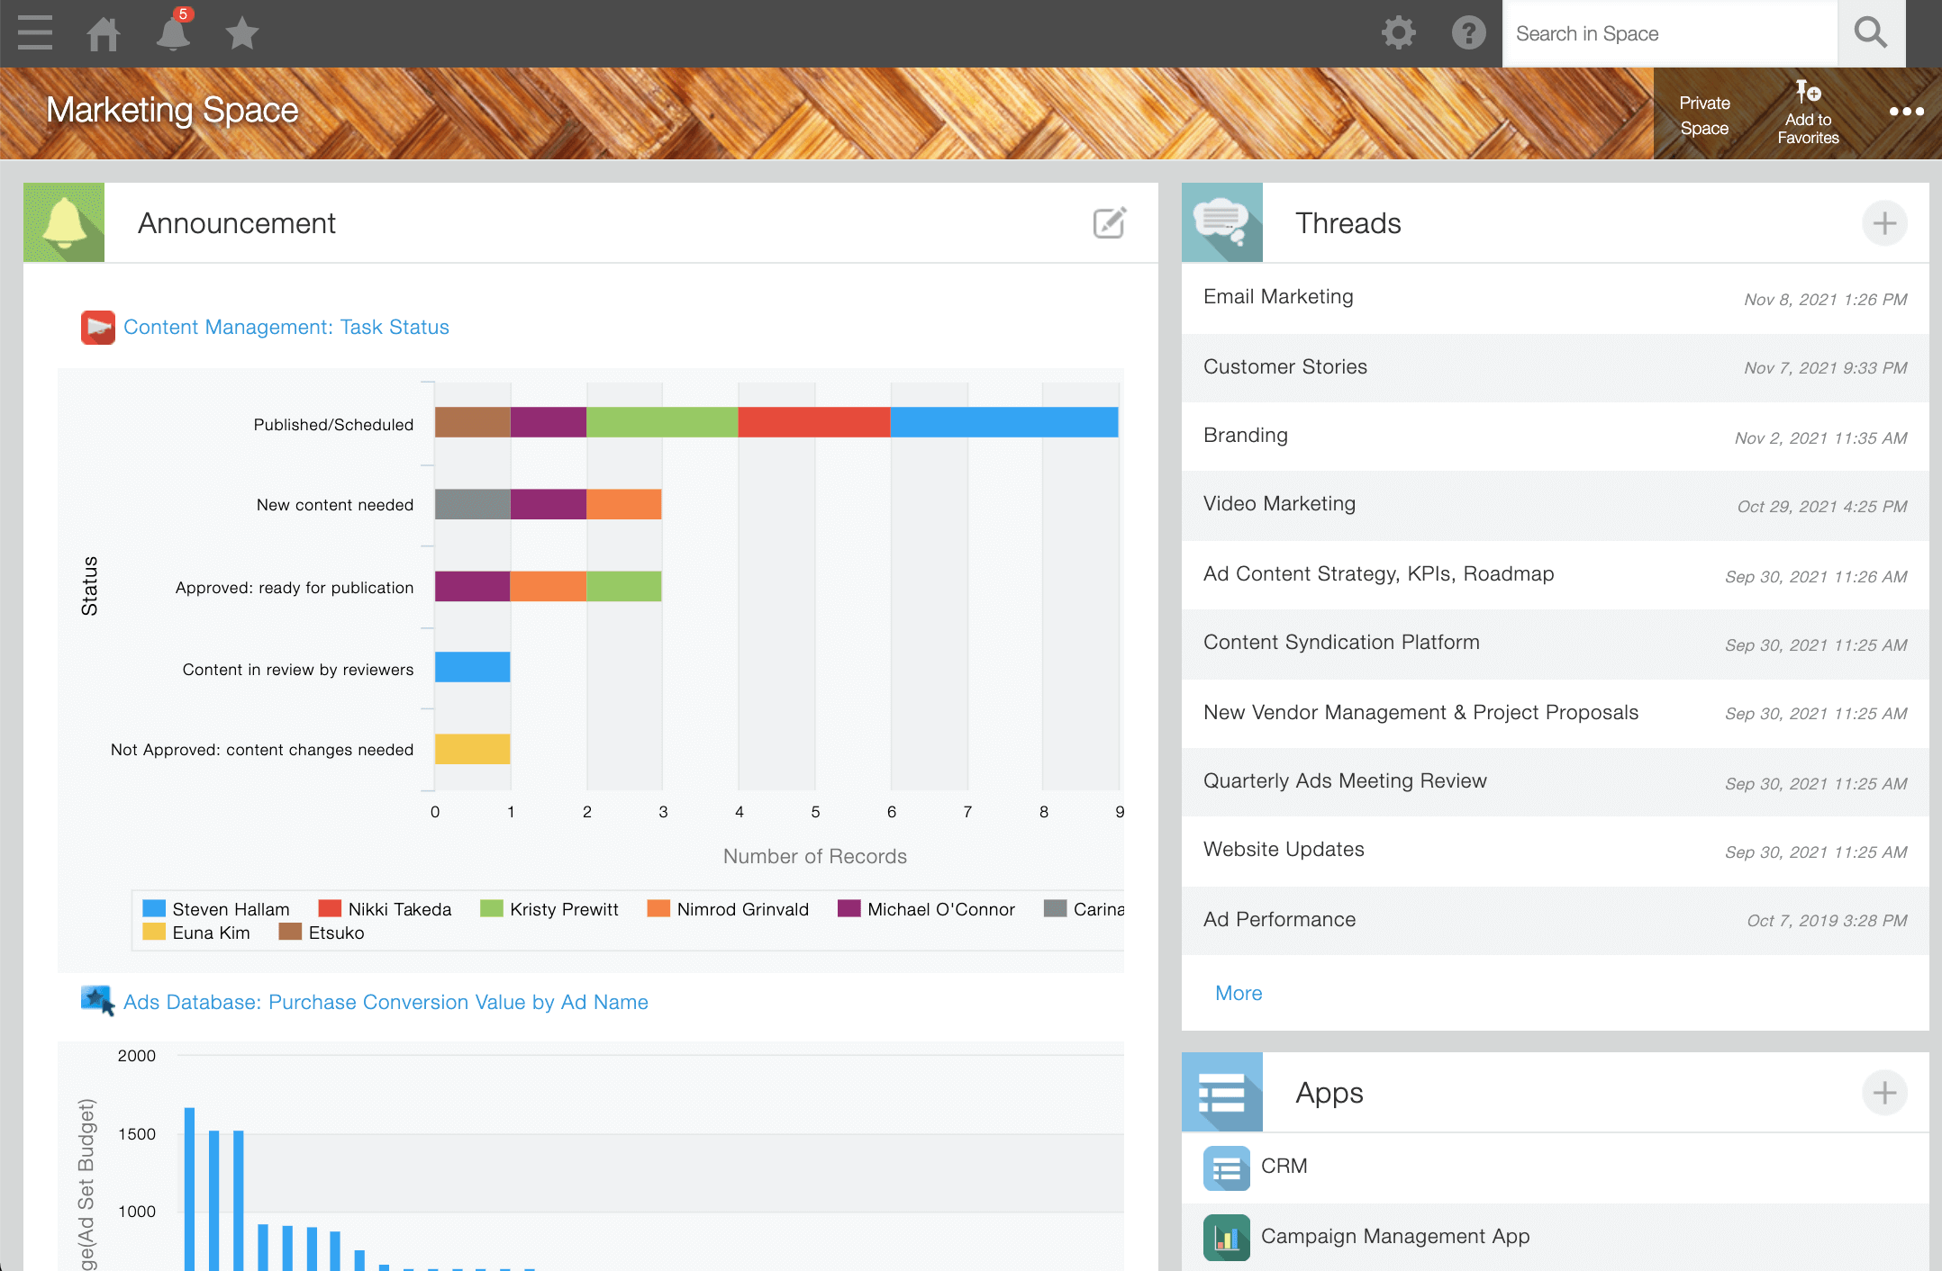Click the blue Content in review bar
Screen dimensions: 1942x1271
(473, 667)
